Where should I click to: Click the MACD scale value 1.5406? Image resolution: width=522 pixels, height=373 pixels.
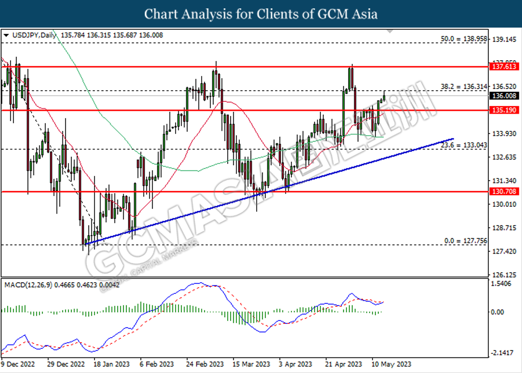(x=501, y=283)
